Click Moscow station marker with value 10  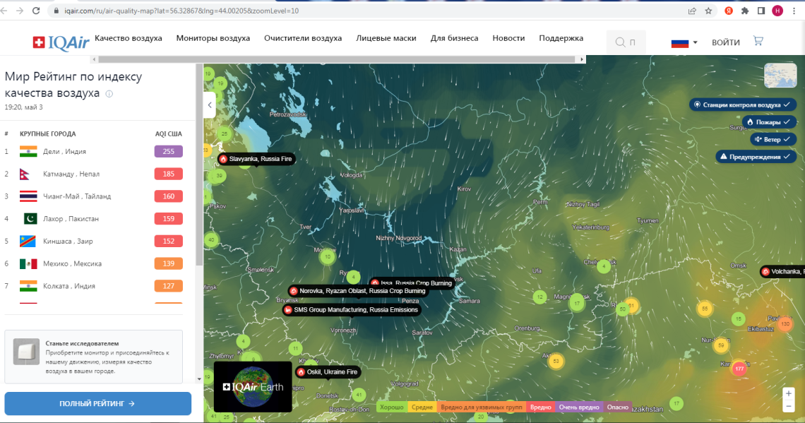point(328,256)
